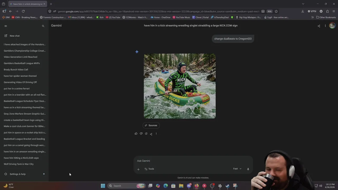Click the 'change dualbeats to Oregon420' message bubble

[233, 39]
